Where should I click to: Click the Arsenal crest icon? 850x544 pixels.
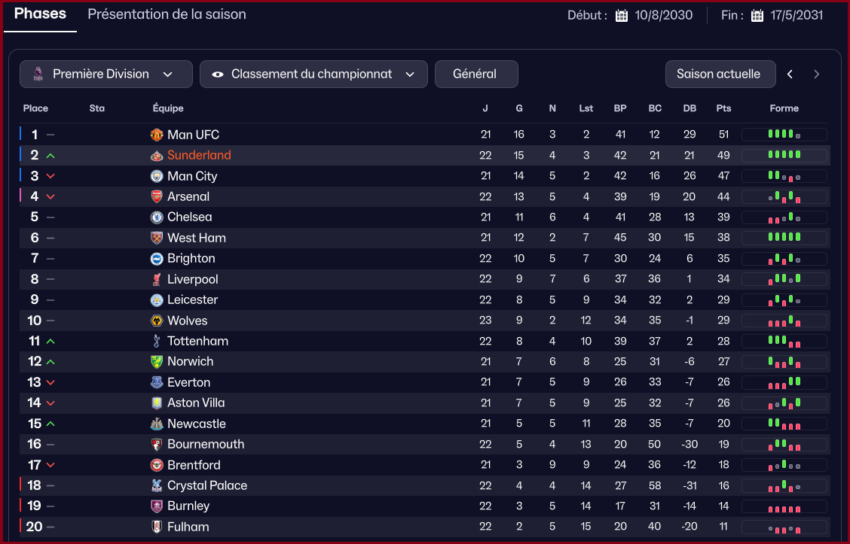point(157,196)
